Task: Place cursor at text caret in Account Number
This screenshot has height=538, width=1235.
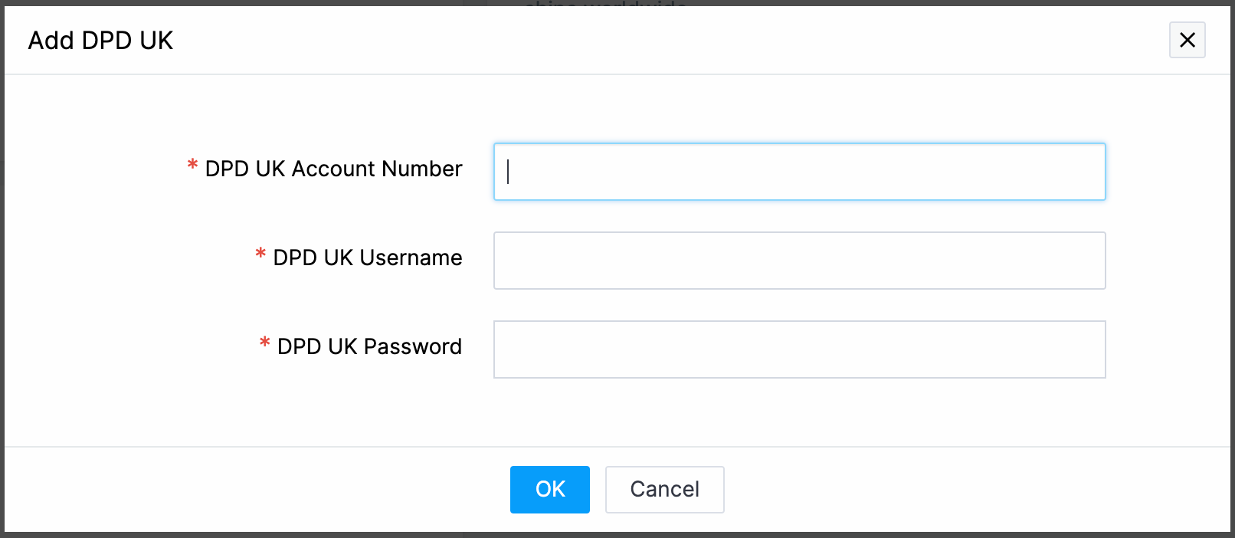Action: (x=508, y=172)
